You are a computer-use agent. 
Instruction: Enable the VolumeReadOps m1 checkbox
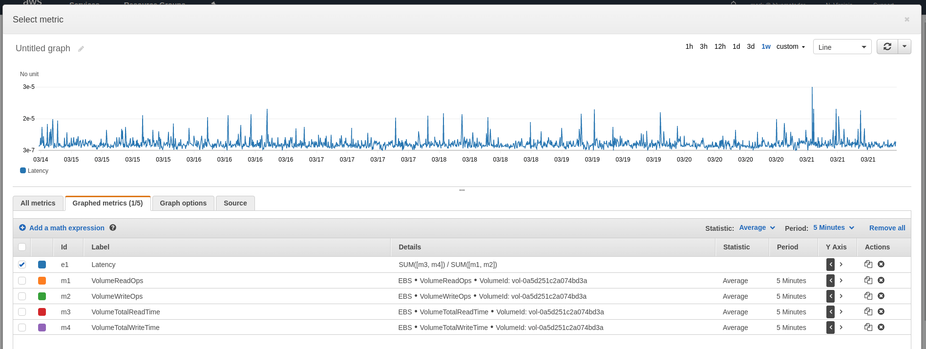point(22,281)
